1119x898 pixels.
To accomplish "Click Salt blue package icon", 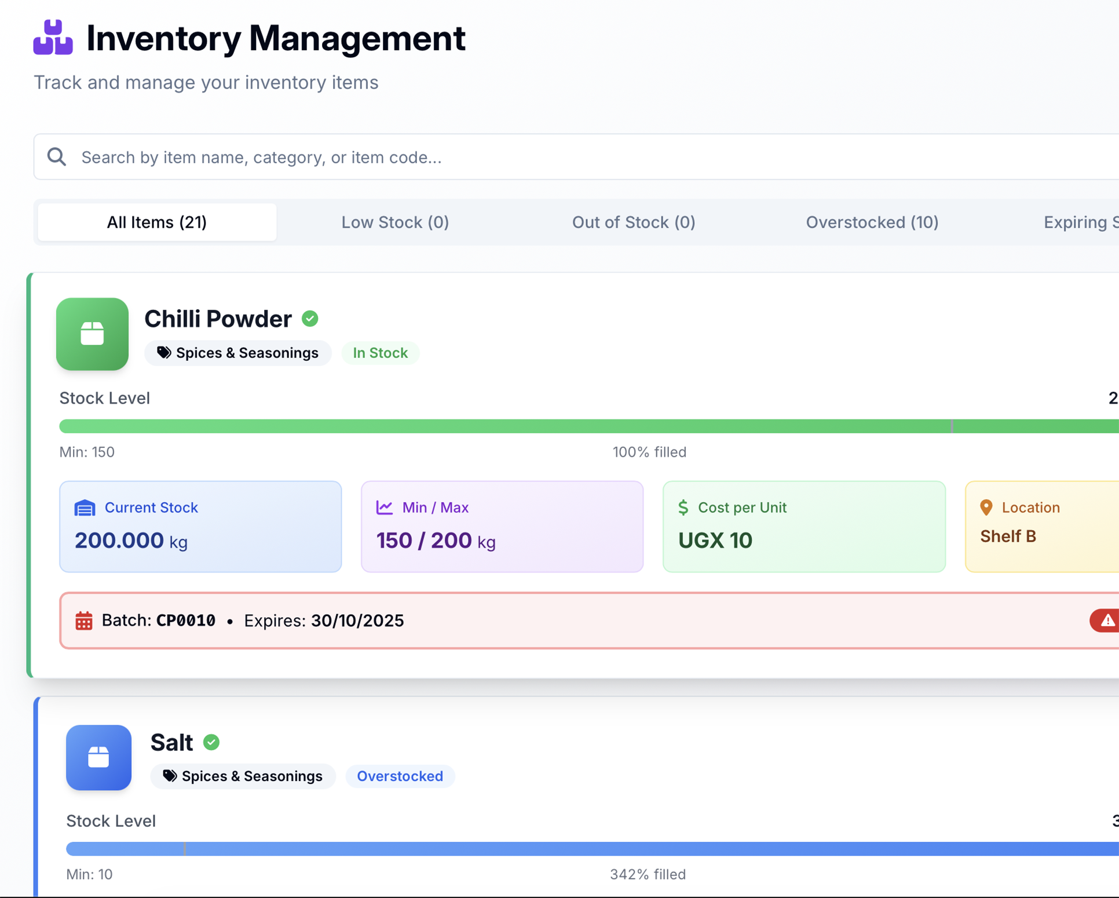I will 98,757.
